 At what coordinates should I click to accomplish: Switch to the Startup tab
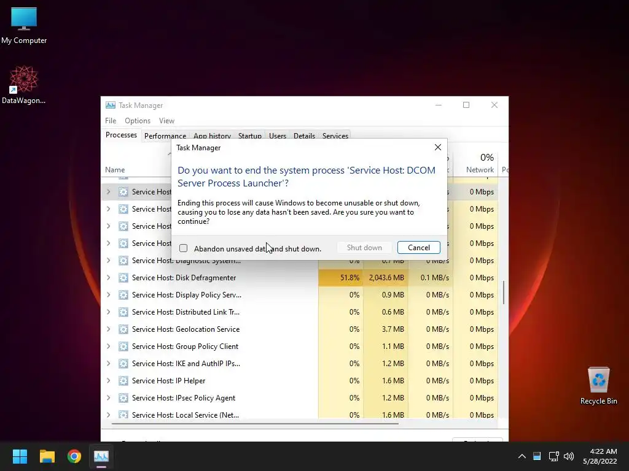coord(250,136)
